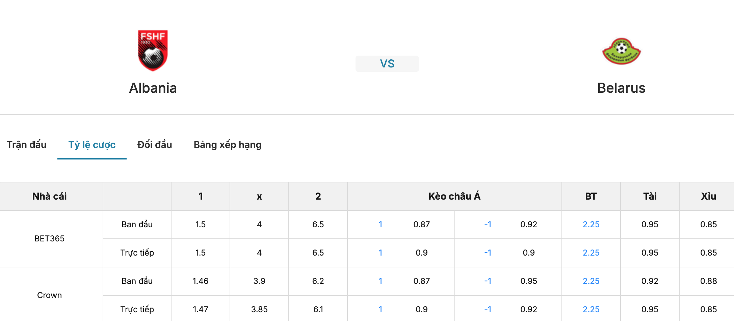Click BET365 Ban đầu 2.25 BT value
The width and height of the screenshot is (734, 321).
coord(591,224)
